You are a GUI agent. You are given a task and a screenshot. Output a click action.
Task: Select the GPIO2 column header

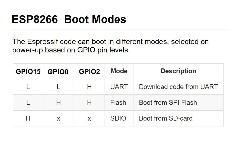pos(89,71)
